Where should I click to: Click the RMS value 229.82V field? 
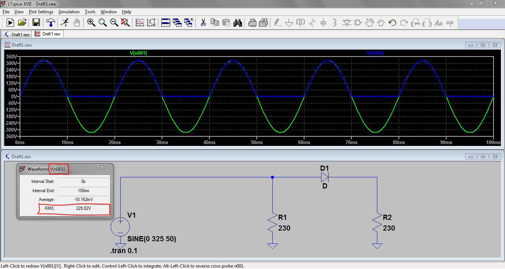[x=84, y=208]
